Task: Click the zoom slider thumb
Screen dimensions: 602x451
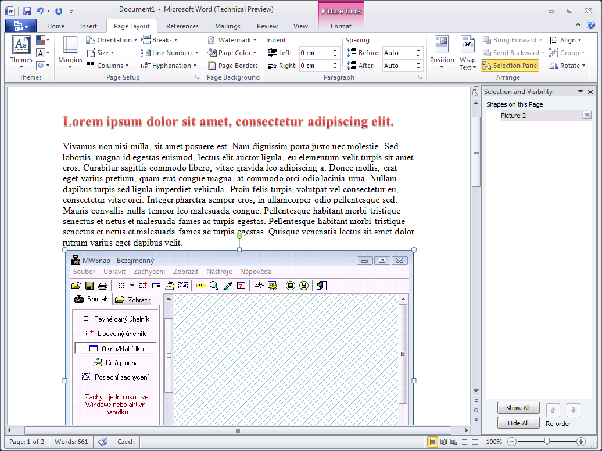Action: pyautogui.click(x=547, y=442)
